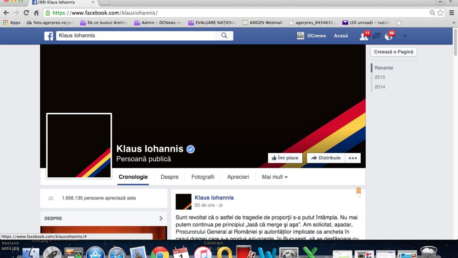Open notifications globe icon
This screenshot has width=458, height=258.
click(x=389, y=36)
